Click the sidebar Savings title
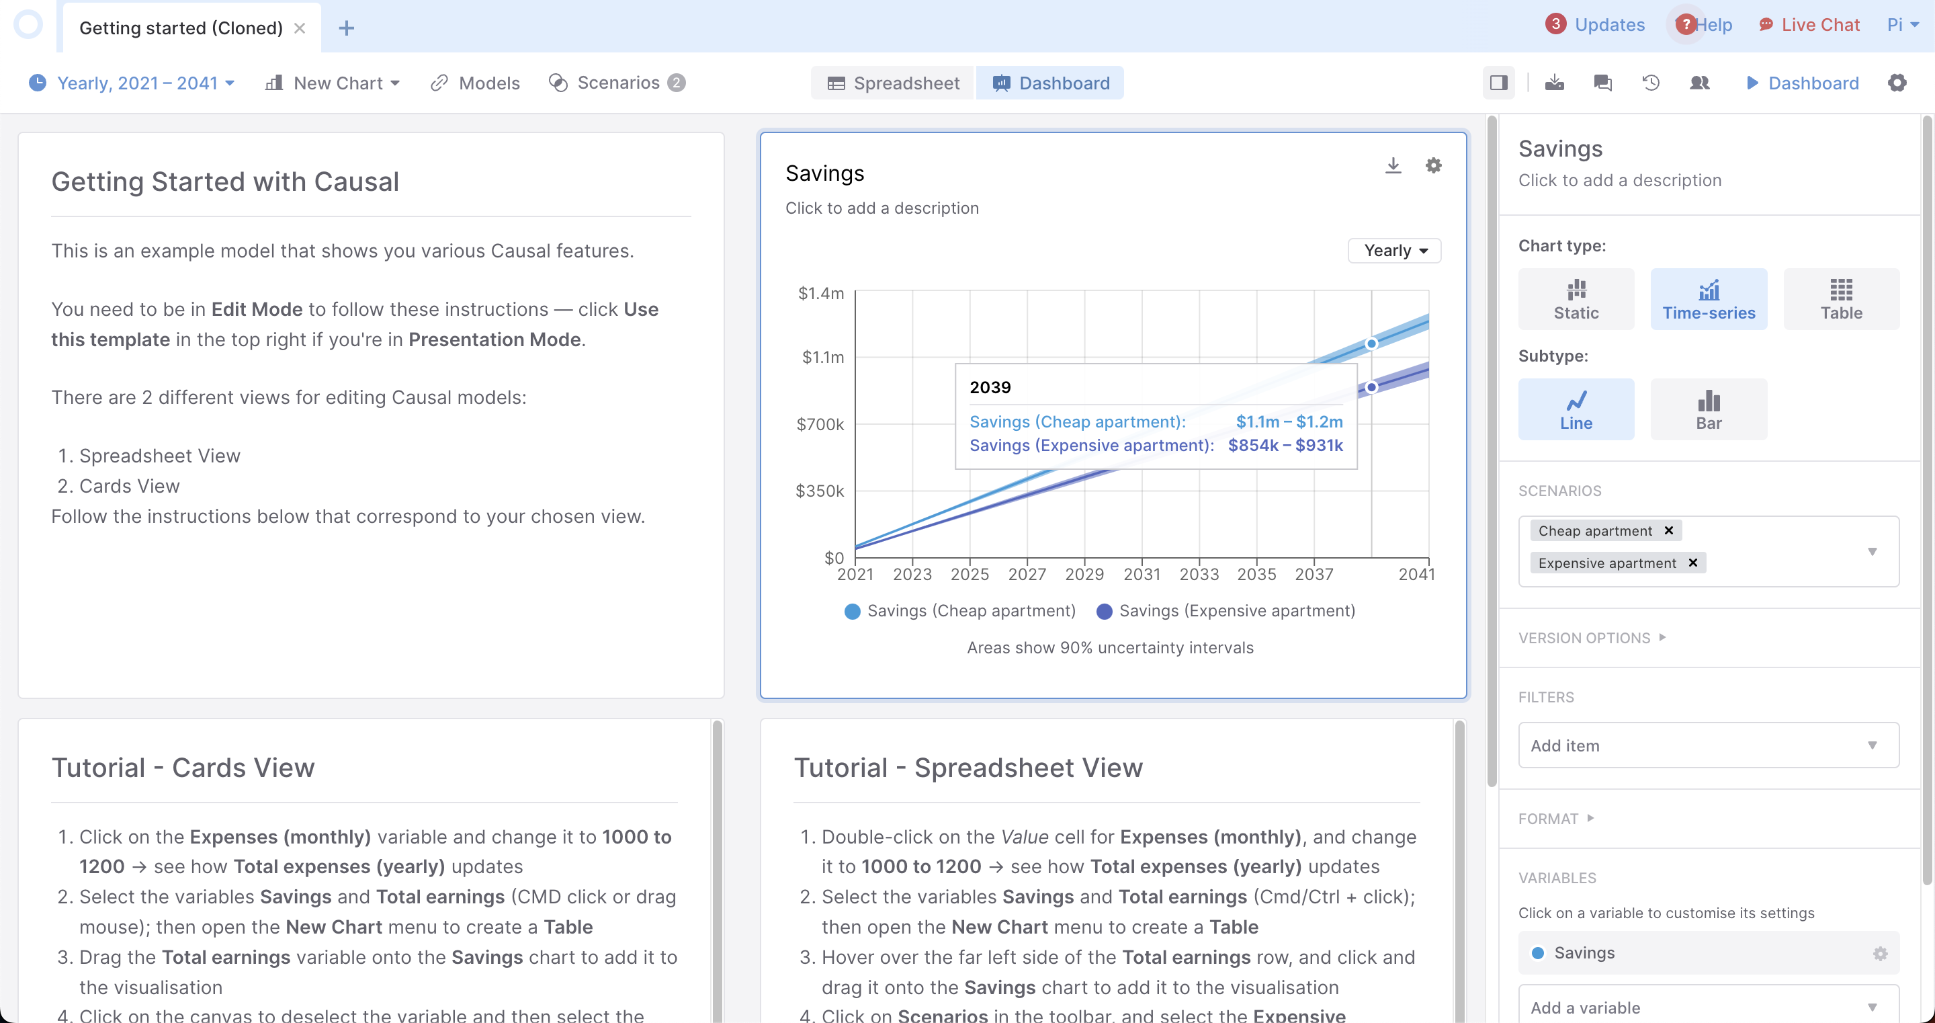 point(1560,149)
